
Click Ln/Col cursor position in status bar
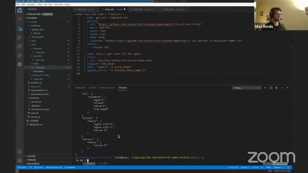[x=233, y=167]
